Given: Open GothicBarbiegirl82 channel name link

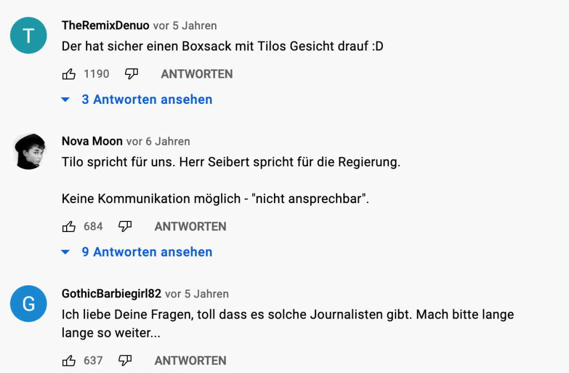Looking at the screenshot, I should click(111, 294).
